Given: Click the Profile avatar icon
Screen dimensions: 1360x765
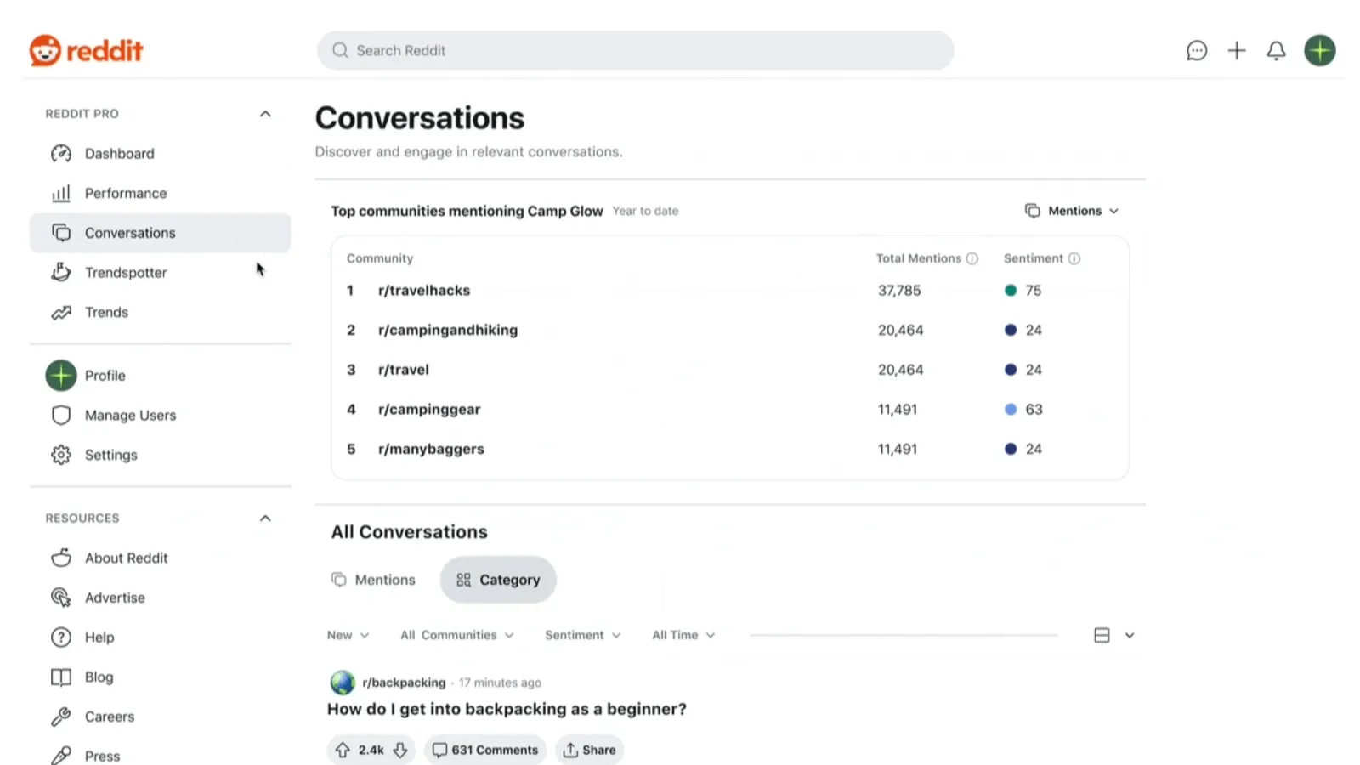Looking at the screenshot, I should tap(61, 376).
